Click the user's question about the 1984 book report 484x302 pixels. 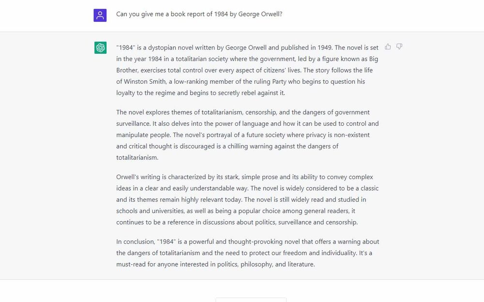click(x=199, y=14)
